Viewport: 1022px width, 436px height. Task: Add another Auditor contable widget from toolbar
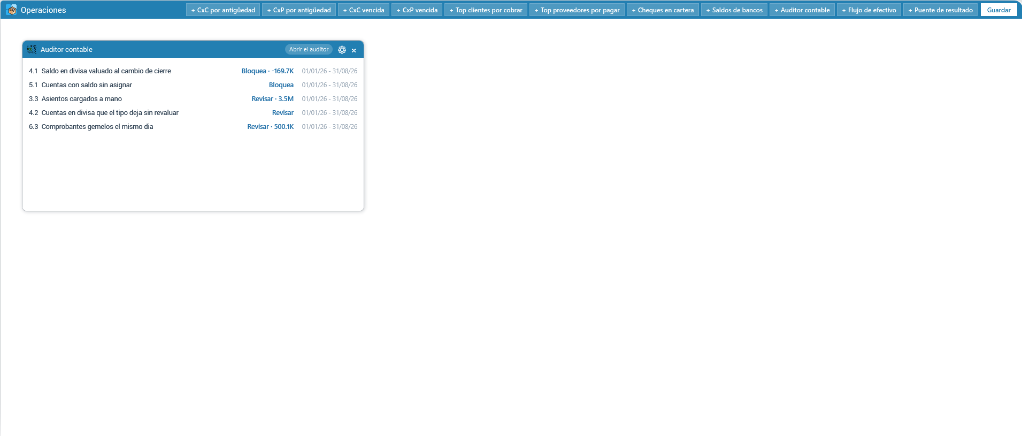(802, 10)
